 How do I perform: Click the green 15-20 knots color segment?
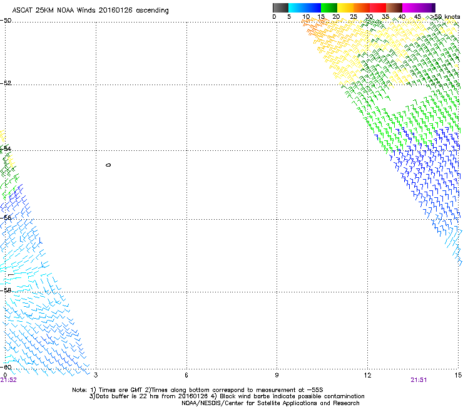[x=329, y=8]
